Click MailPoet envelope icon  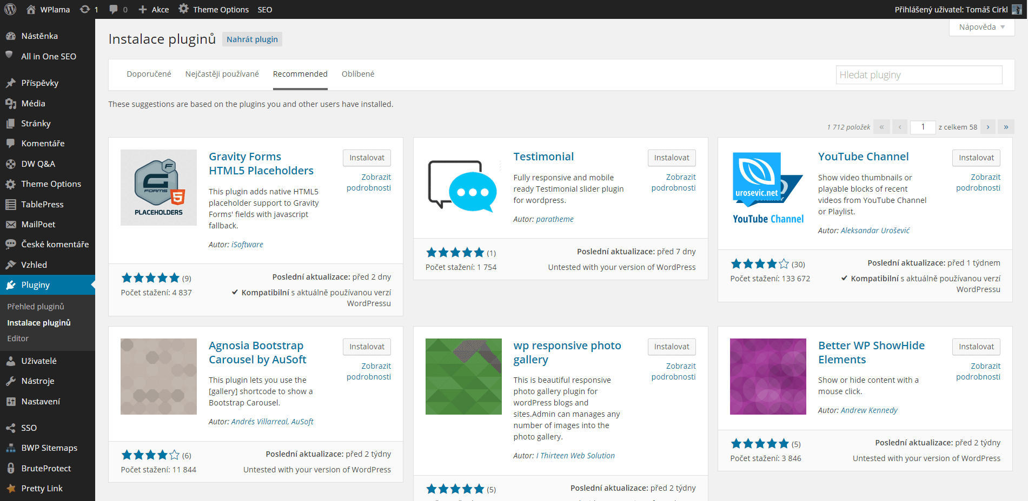pyautogui.click(x=10, y=224)
